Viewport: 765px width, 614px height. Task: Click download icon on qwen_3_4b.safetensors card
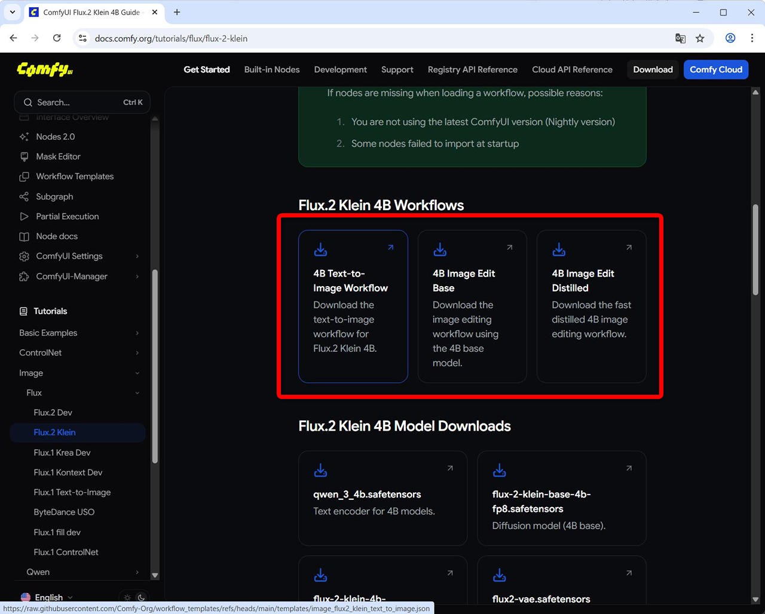click(320, 471)
